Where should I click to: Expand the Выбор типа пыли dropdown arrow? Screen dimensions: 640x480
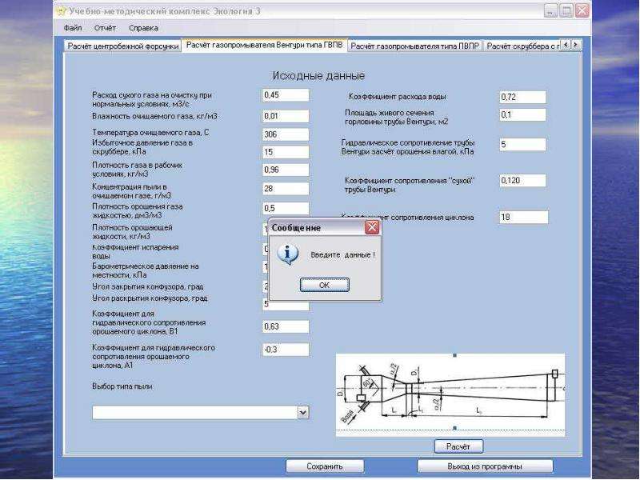tap(302, 413)
